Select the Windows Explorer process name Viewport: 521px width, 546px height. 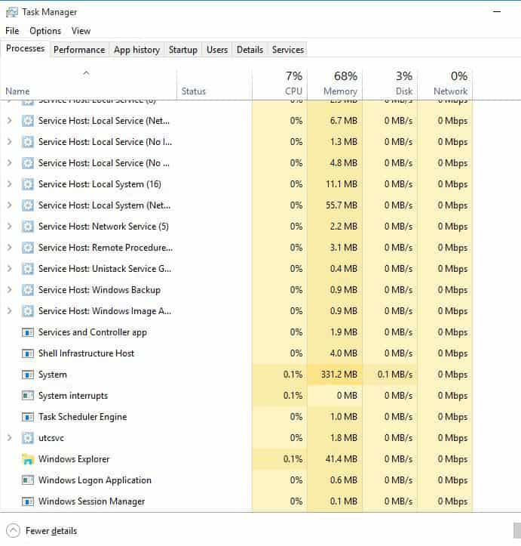74,459
